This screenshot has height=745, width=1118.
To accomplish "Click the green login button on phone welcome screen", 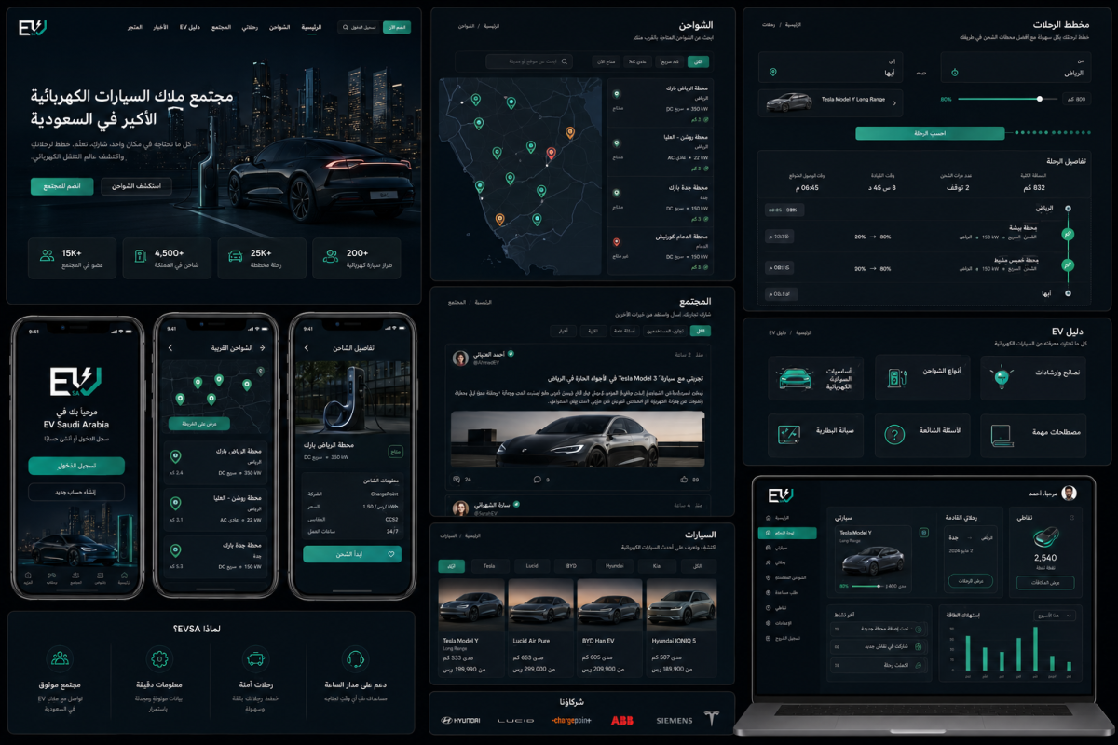I will 76,466.
